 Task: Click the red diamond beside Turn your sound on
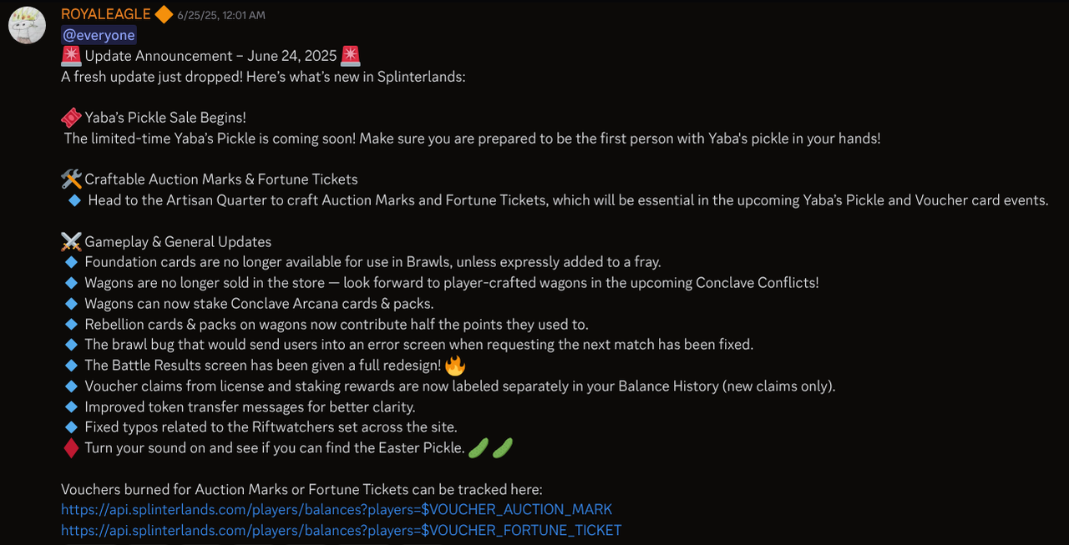coord(71,448)
